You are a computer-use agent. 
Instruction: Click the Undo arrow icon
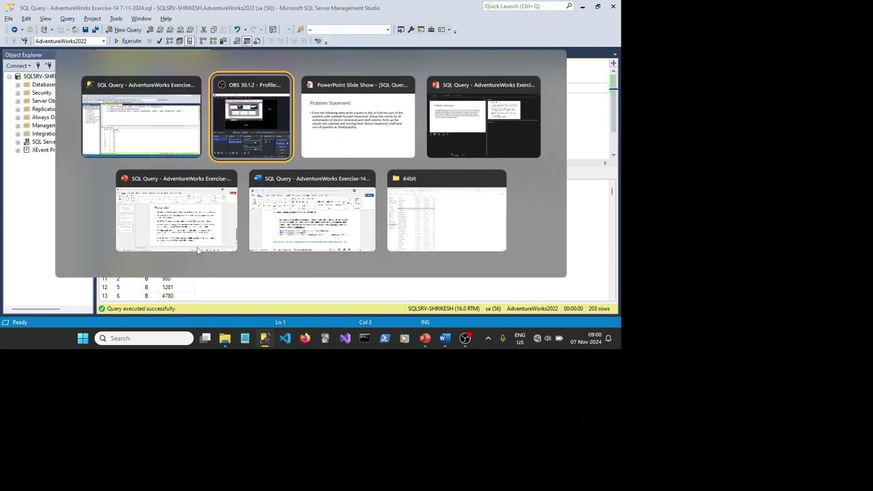(x=237, y=30)
